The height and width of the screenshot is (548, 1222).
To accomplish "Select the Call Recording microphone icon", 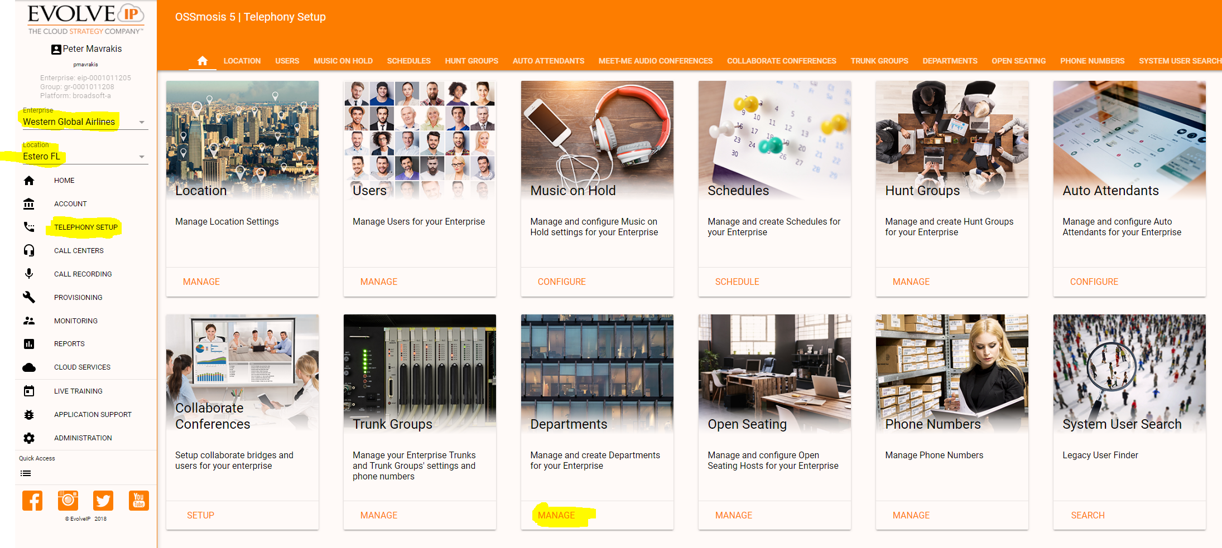I will (29, 274).
